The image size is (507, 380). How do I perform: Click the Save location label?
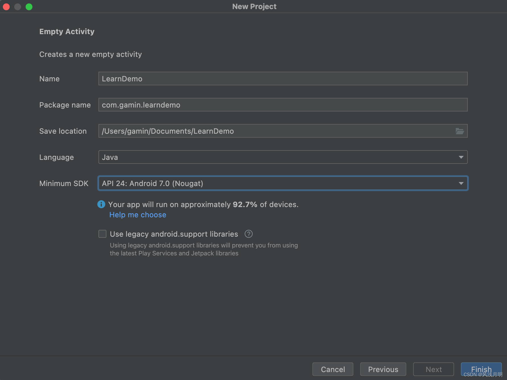point(63,131)
